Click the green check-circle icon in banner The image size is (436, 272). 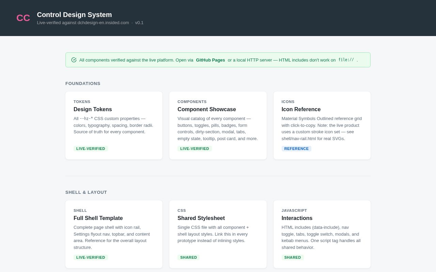click(x=74, y=60)
